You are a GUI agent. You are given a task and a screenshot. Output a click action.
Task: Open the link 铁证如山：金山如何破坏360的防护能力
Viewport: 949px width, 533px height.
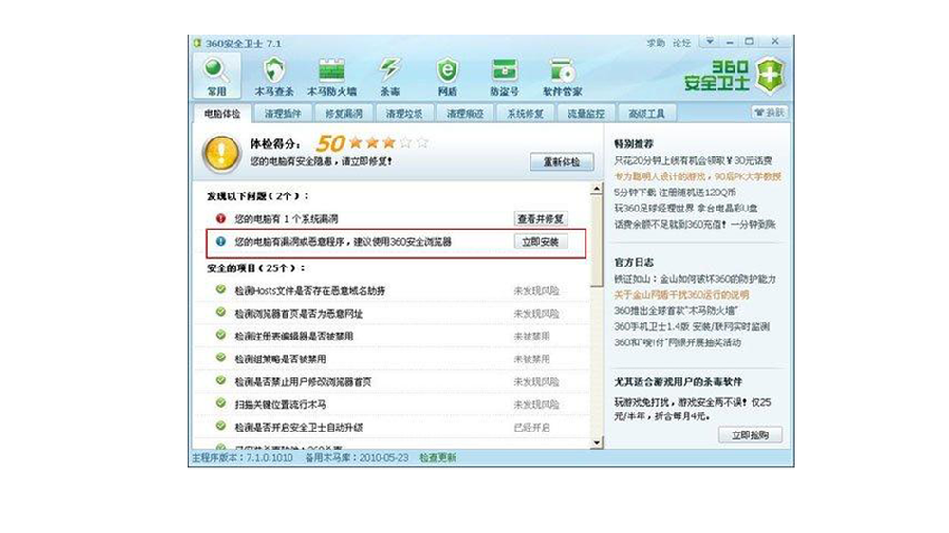coord(695,278)
